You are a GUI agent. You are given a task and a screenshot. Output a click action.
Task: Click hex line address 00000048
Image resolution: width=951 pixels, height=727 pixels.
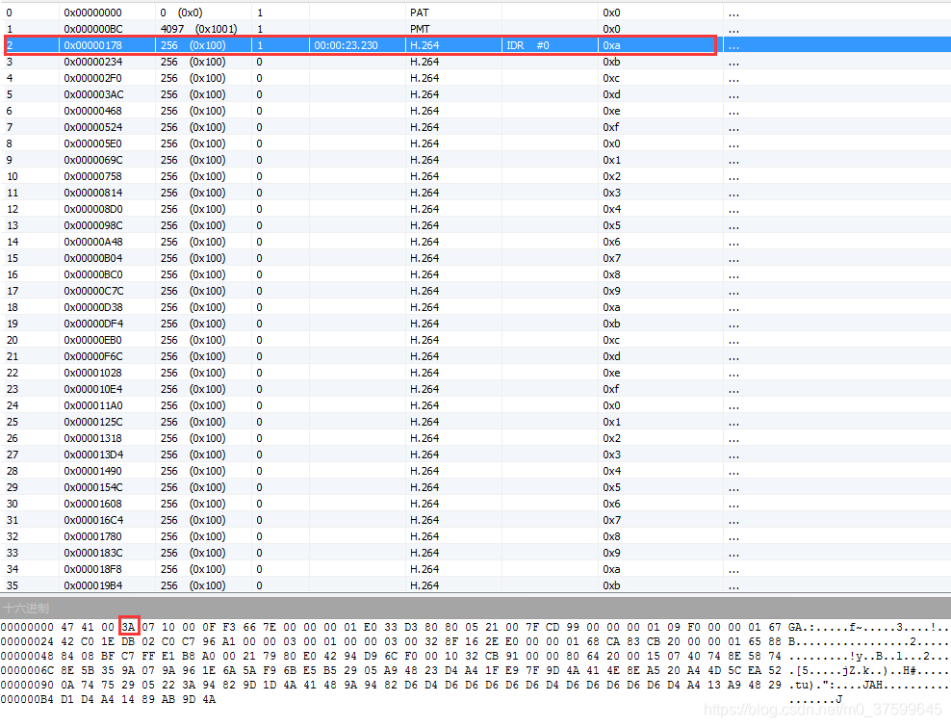[27, 656]
